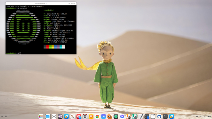212x119 pixels.
Task: Open the orange bookmark viewer app
Action: pyautogui.click(x=128, y=116)
